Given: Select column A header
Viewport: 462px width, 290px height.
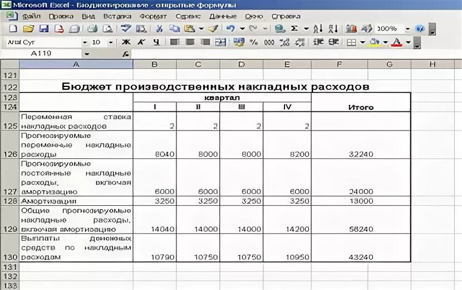Looking at the screenshot, I should point(76,64).
